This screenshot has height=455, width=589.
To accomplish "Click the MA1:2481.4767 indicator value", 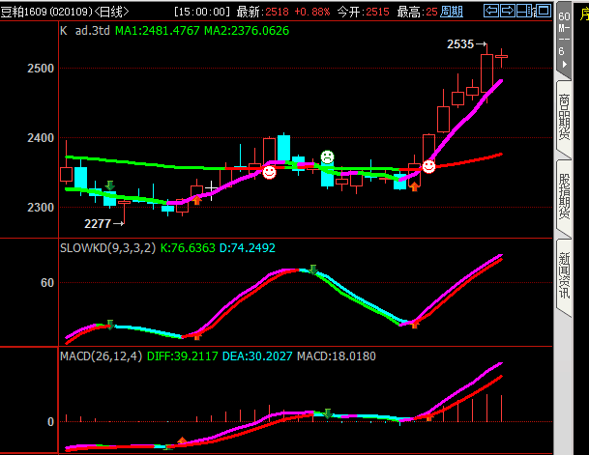I will [157, 30].
